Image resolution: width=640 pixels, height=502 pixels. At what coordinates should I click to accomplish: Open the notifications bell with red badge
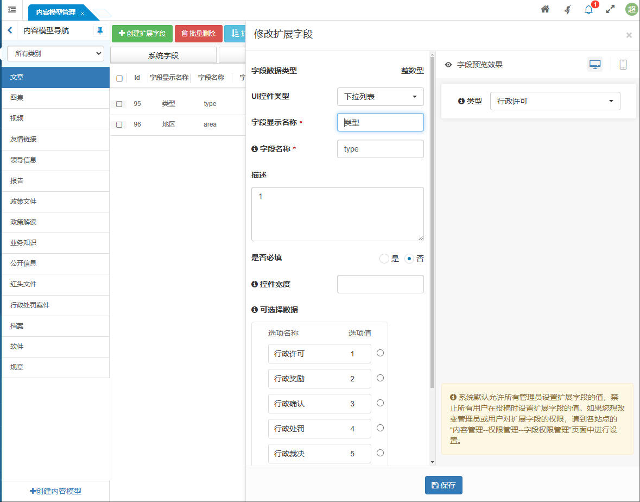point(588,10)
